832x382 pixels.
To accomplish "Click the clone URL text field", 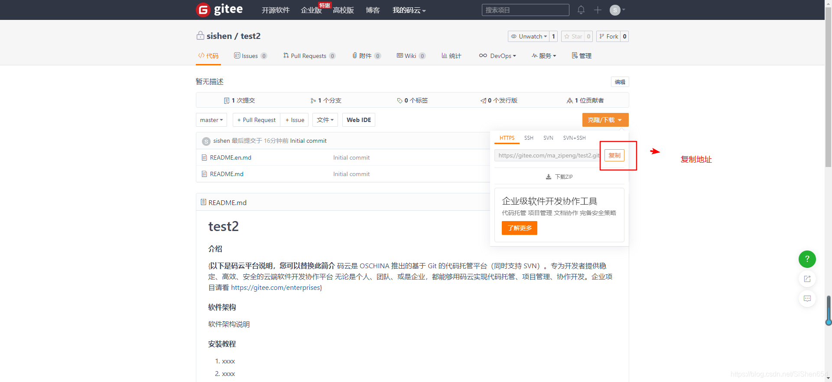I will (548, 155).
